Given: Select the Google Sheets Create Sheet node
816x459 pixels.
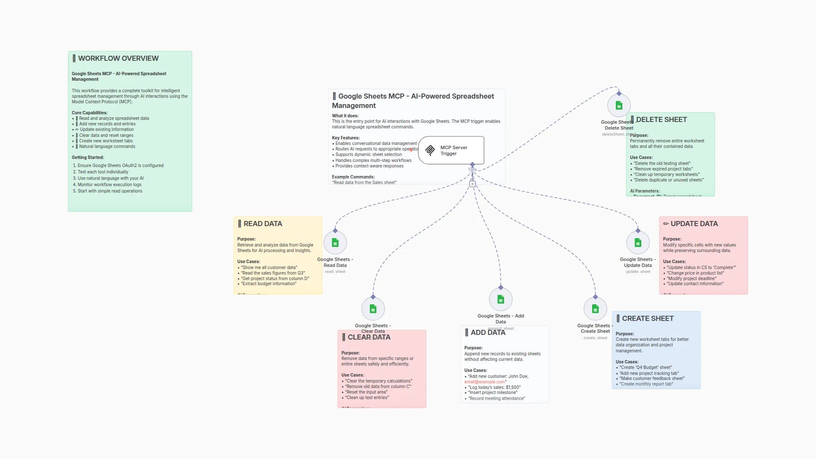Looking at the screenshot, I should (x=595, y=309).
